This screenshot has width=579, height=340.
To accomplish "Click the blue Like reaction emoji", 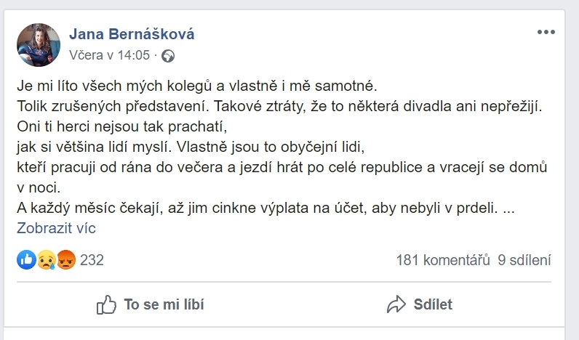I will coord(26,260).
